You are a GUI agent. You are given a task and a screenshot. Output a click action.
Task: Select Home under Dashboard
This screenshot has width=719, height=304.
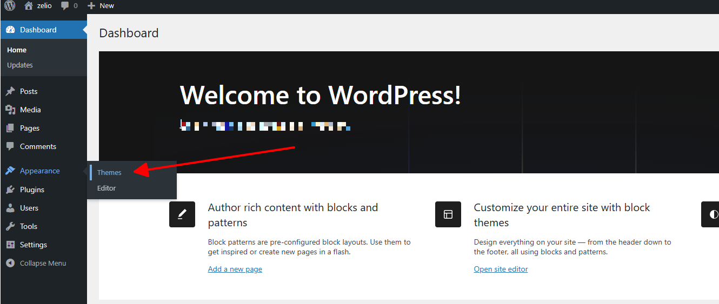(x=17, y=50)
